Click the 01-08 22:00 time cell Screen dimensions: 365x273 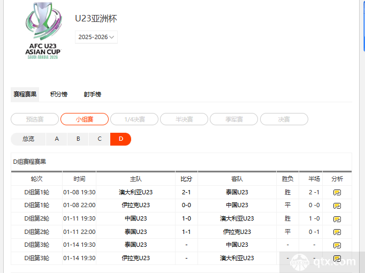pos(79,205)
